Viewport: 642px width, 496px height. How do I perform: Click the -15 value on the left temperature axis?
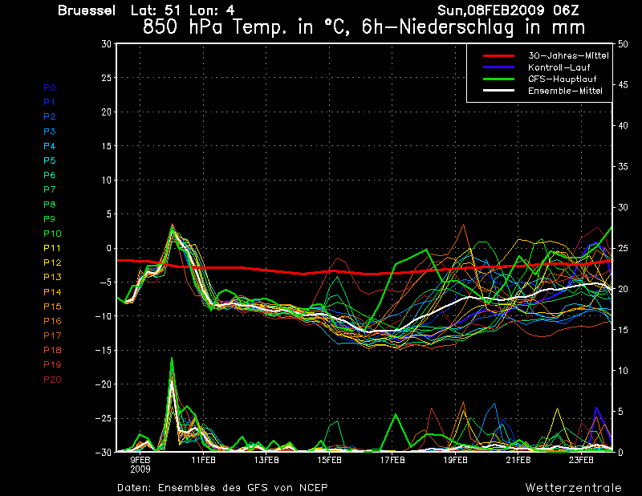click(x=104, y=350)
